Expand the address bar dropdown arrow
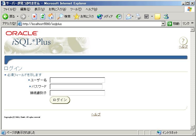This screenshot has height=136, width=196. (x=163, y=24)
